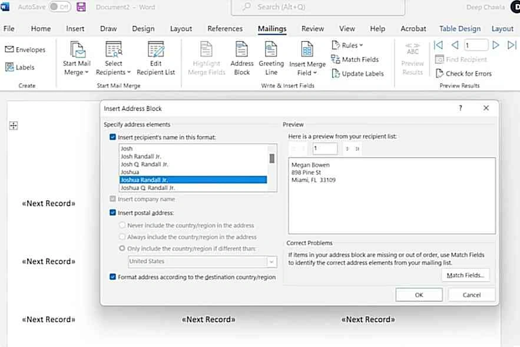Open Edit Recipient List
520x347 pixels.
(x=156, y=59)
